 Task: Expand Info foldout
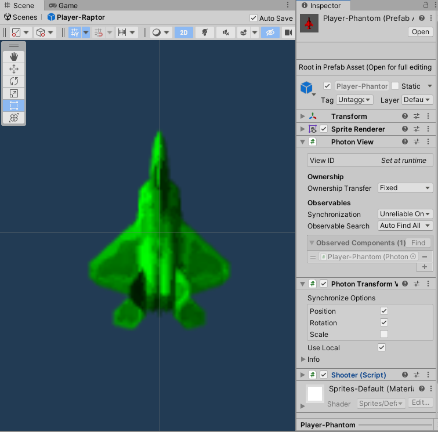(303, 360)
